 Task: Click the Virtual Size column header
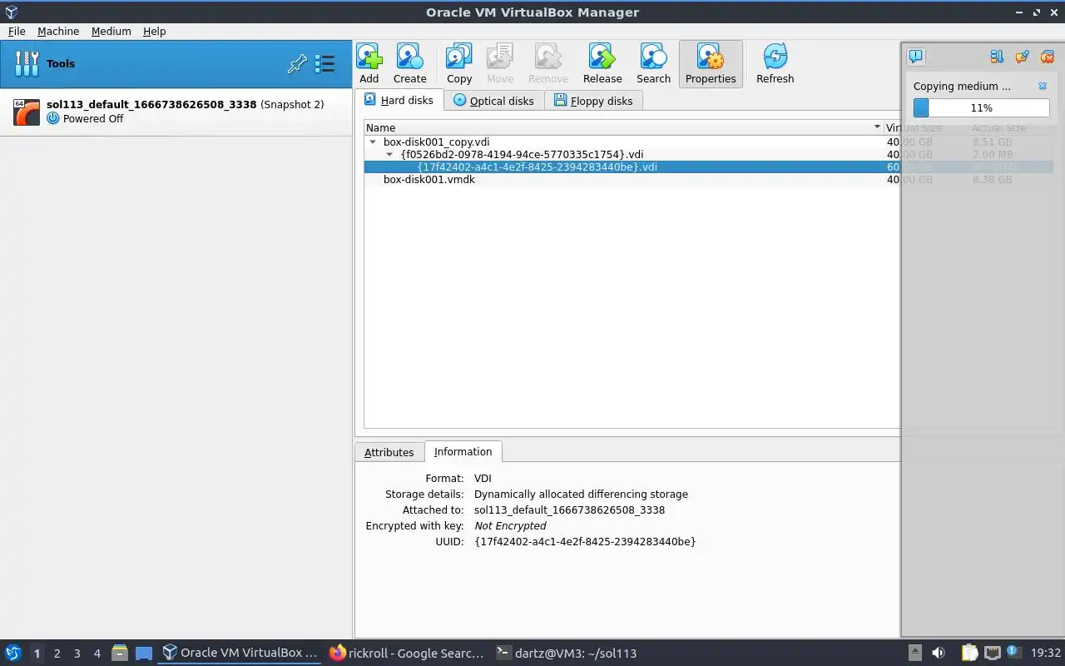tap(914, 128)
